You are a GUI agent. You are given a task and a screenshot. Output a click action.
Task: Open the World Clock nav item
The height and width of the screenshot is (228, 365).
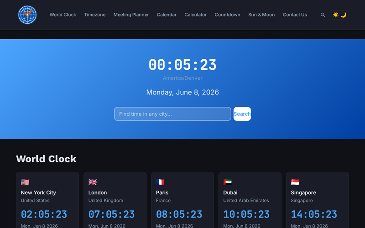63,15
